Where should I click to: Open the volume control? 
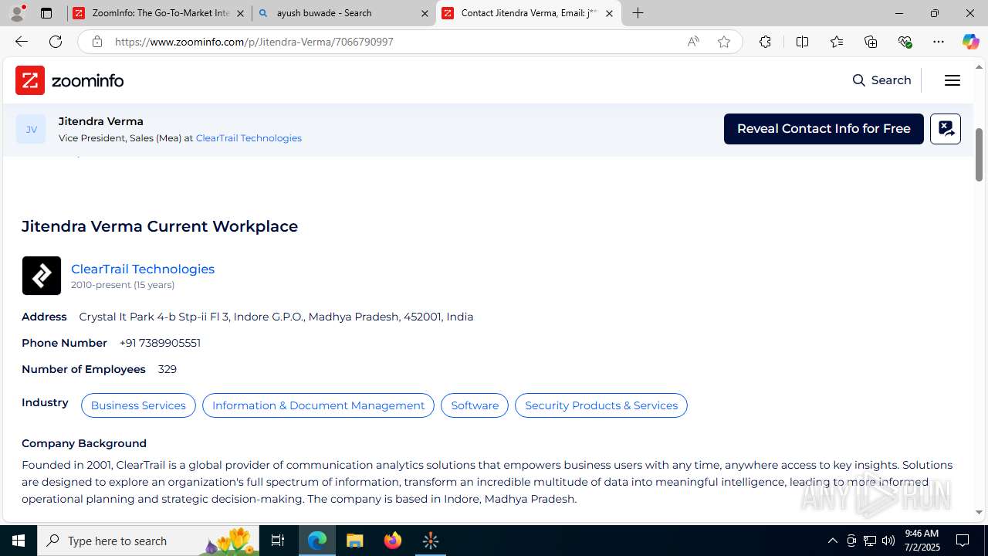888,541
